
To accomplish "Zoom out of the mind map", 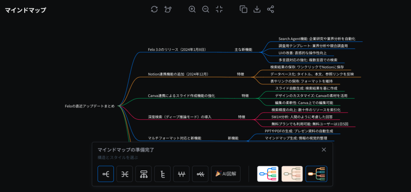I will (x=206, y=9).
